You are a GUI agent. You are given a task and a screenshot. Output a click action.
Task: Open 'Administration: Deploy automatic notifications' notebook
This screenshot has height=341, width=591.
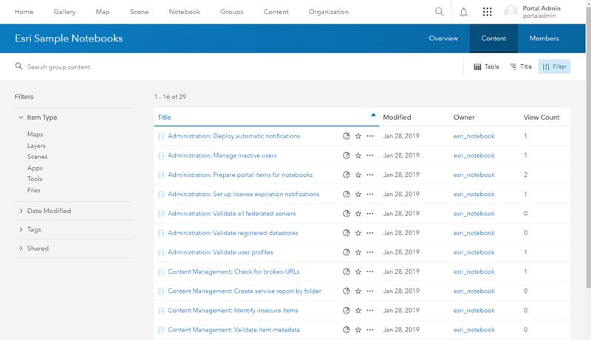coord(233,136)
